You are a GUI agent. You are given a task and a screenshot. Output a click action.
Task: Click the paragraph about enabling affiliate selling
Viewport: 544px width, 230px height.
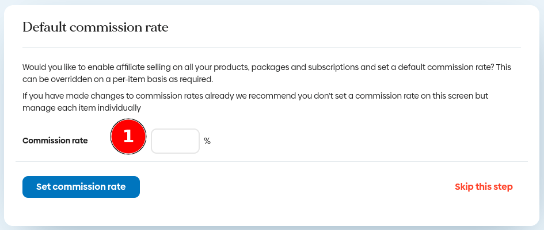coord(266,73)
